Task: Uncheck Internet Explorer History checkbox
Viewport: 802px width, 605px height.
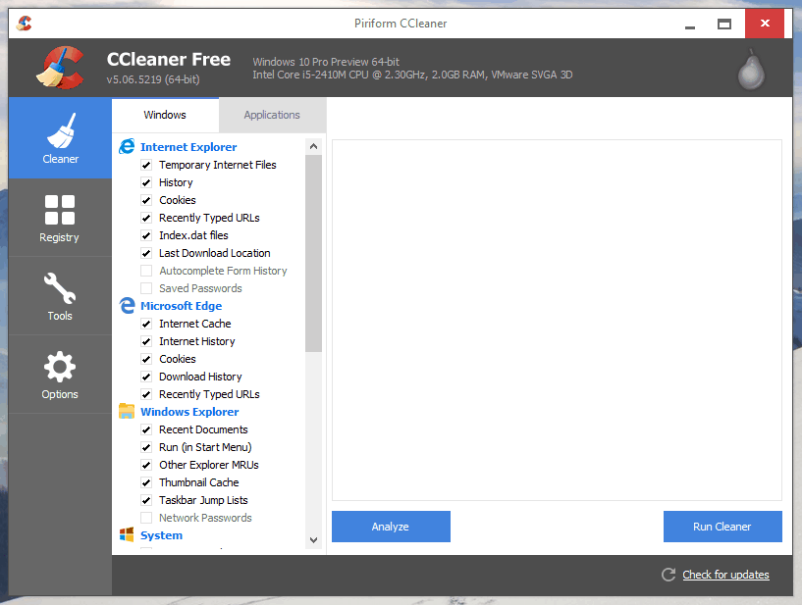Action: (146, 182)
